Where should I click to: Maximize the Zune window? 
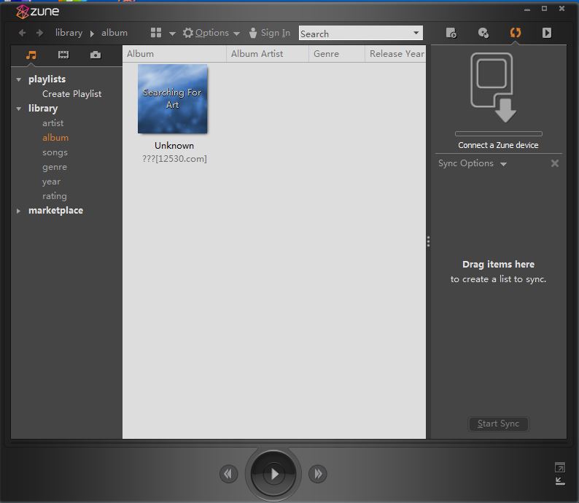coord(544,9)
